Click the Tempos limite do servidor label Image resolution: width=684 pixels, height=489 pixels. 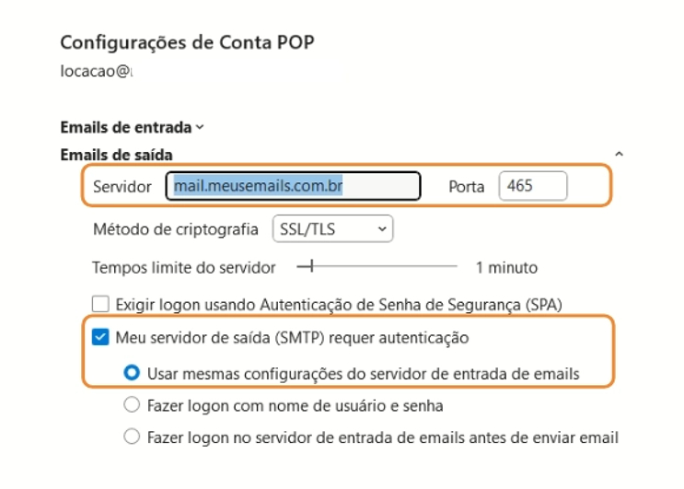[184, 268]
